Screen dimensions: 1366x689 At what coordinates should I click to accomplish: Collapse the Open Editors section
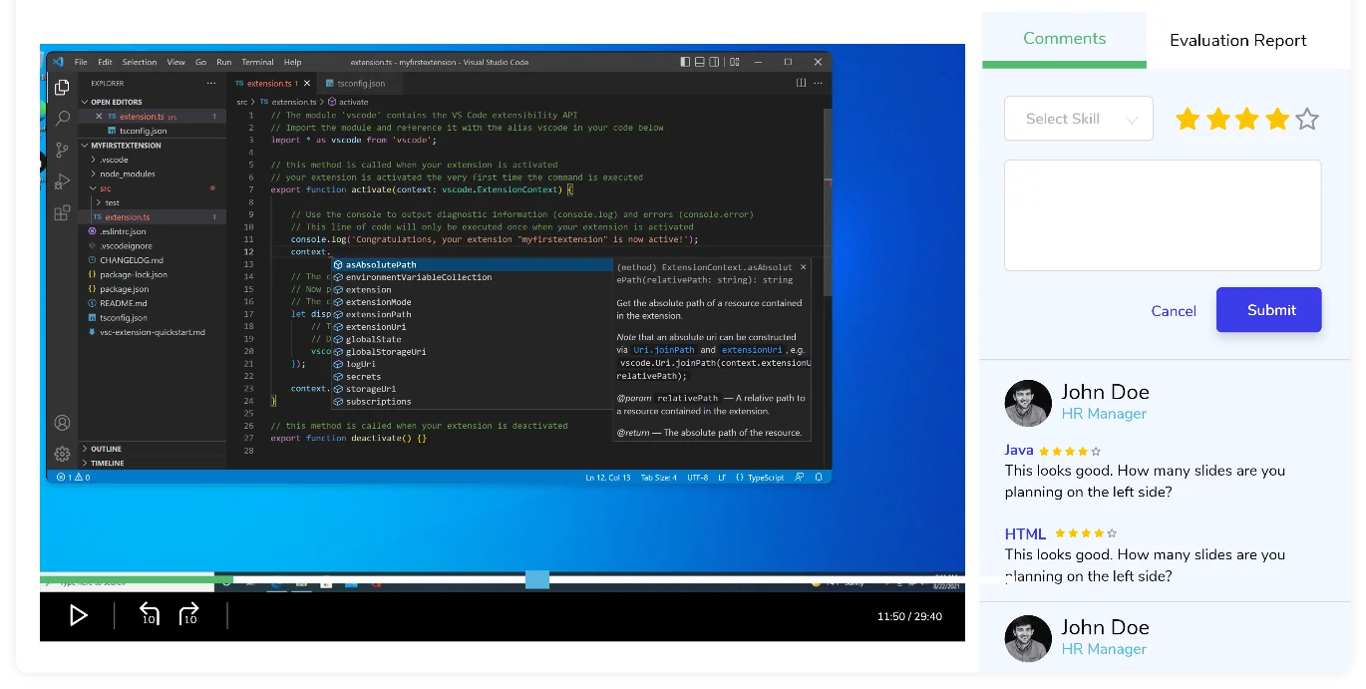pyautogui.click(x=117, y=102)
